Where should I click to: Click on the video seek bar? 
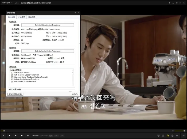85,131
